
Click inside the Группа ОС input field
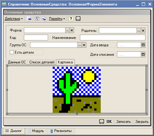pos(54,45)
